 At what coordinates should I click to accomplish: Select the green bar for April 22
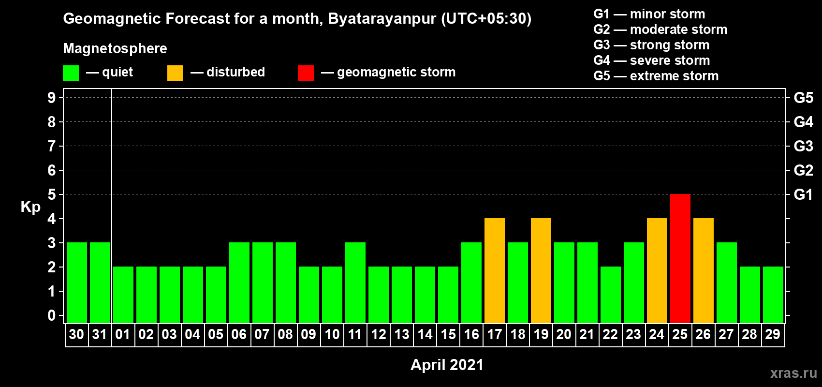coord(611,295)
